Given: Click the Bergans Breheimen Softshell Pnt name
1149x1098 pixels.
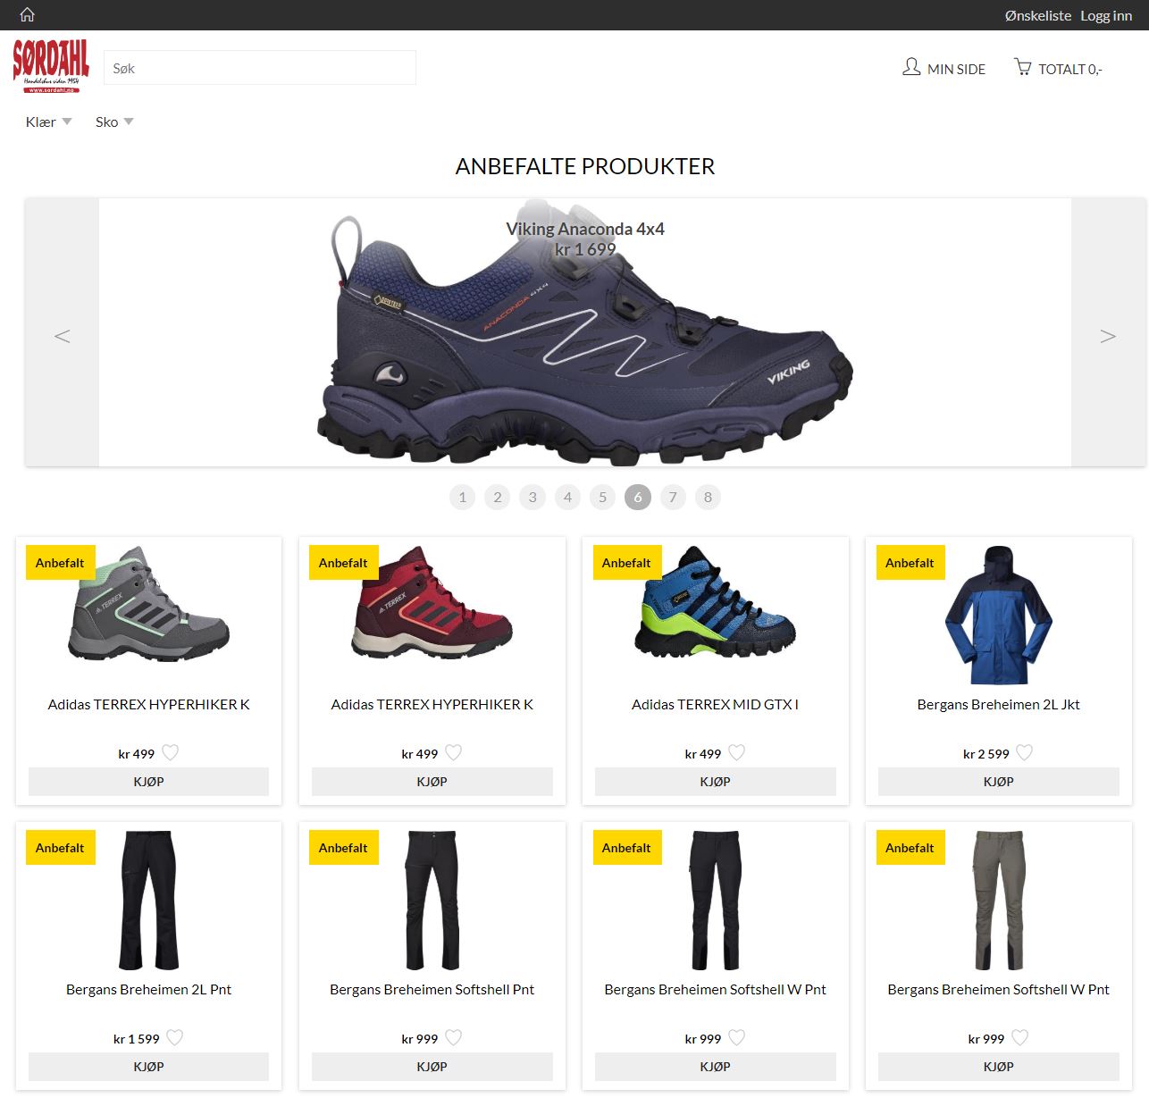Looking at the screenshot, I should point(432,989).
